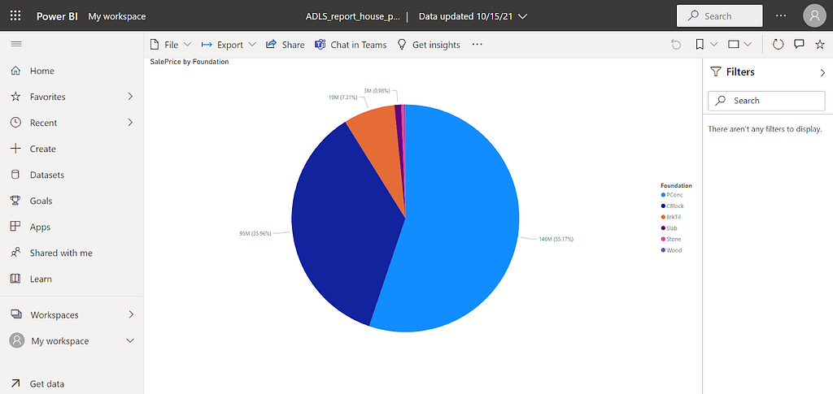
Task: Open the bookmarks dropdown arrow
Action: coord(714,45)
